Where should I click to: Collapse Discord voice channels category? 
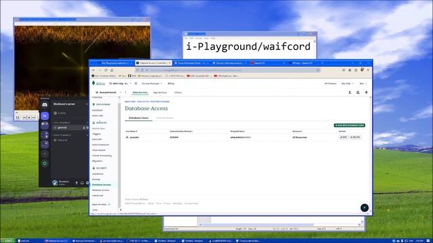tap(62, 135)
